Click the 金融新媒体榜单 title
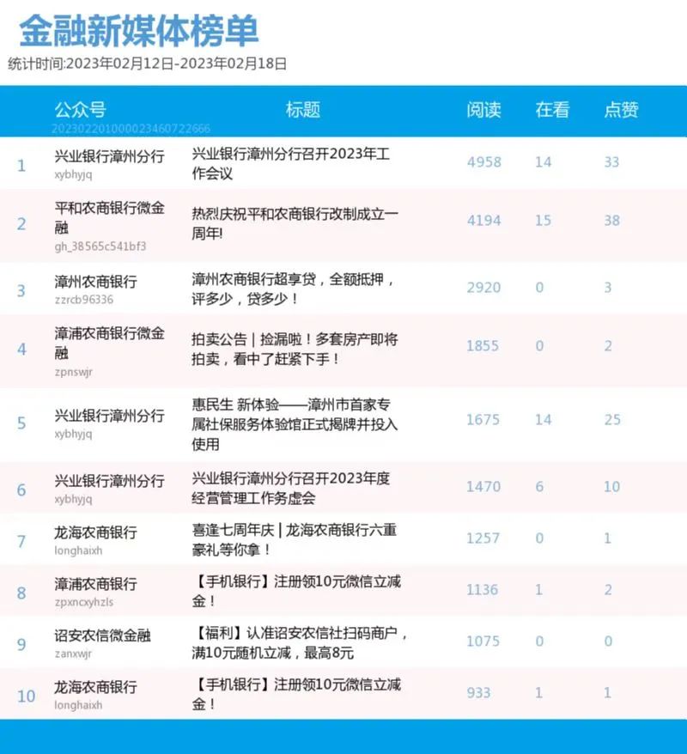687x754 pixels. coord(139,31)
